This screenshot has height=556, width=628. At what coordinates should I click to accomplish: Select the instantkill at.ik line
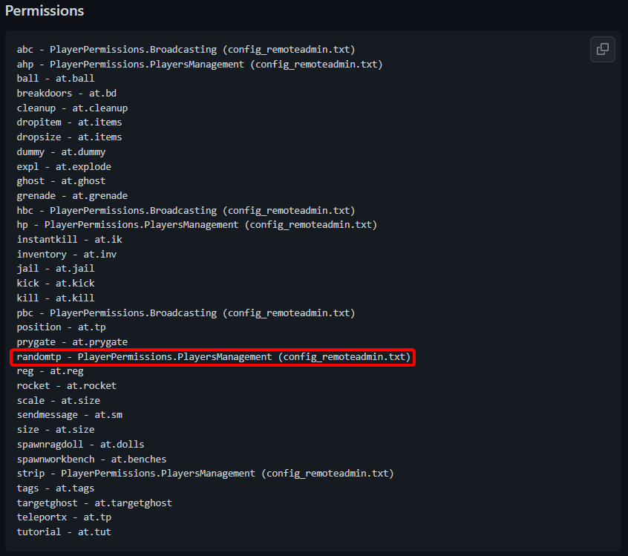[74, 239]
